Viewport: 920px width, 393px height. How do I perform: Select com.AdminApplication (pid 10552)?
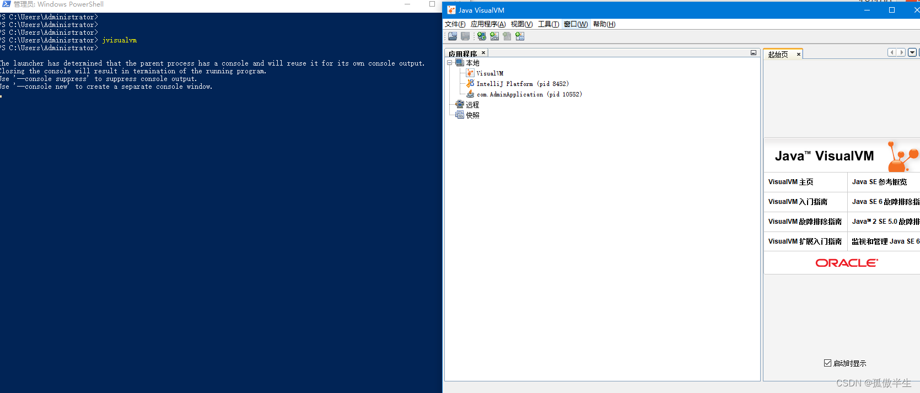(x=529, y=94)
